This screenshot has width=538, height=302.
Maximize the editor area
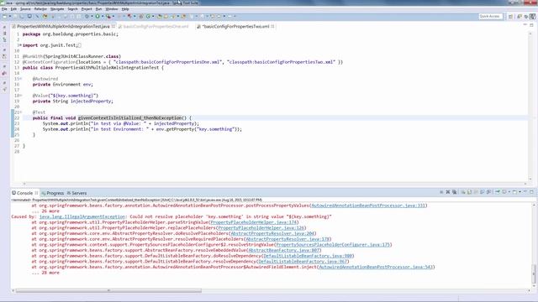(531, 25)
